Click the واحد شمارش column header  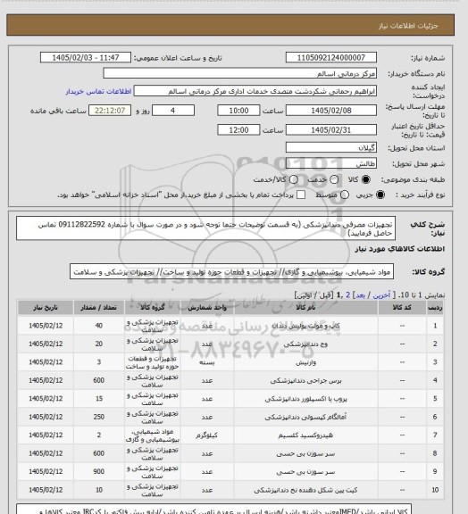click(x=207, y=308)
